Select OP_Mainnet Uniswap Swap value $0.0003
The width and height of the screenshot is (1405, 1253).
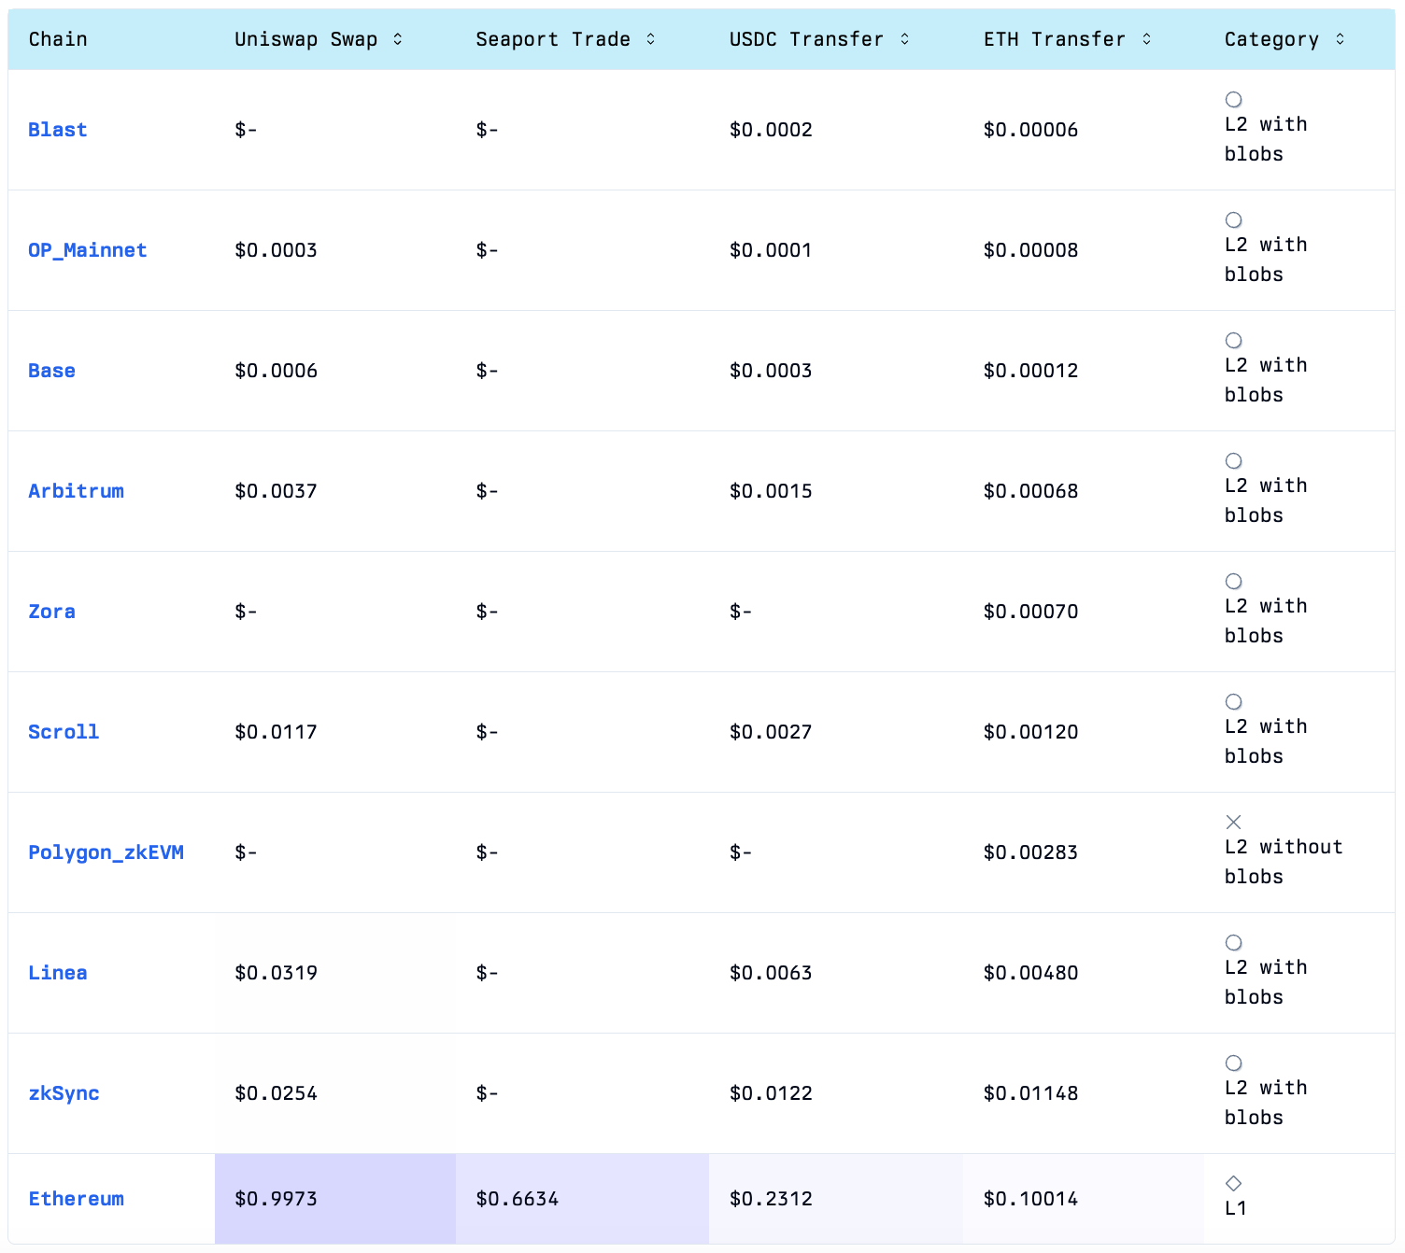click(x=276, y=250)
